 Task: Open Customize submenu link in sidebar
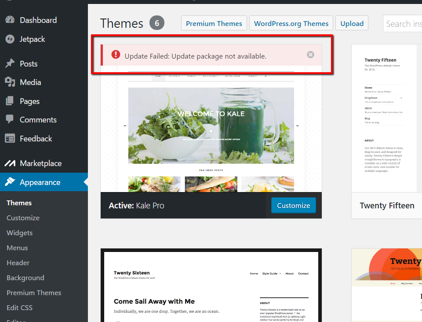23,218
